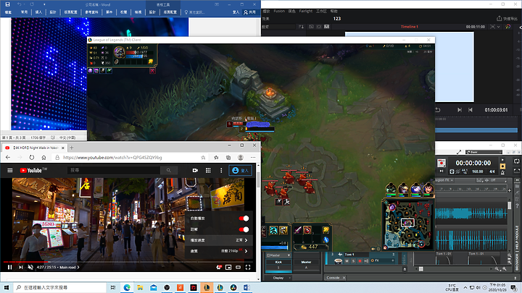
Task: Toggle the FX power button on Tom 1
Action: click(x=372, y=260)
